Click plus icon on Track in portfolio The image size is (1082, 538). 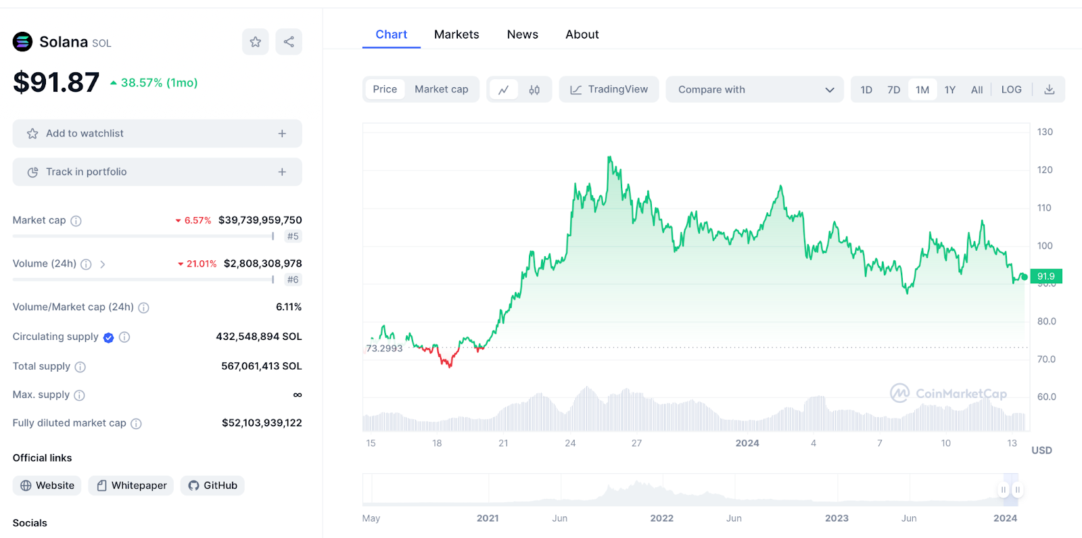point(282,172)
